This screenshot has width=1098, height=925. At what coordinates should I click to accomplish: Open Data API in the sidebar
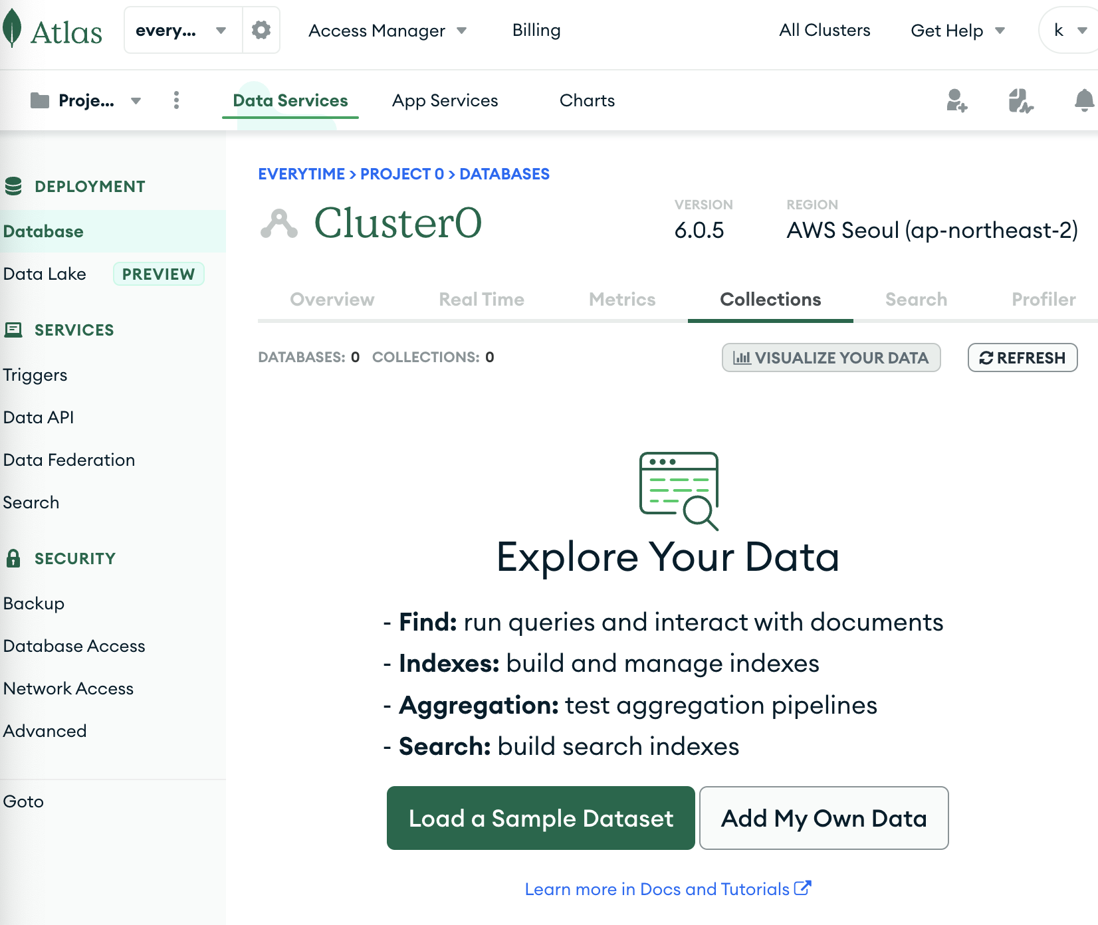point(39,417)
